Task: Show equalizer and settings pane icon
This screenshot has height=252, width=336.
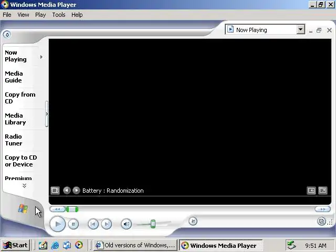Action: pos(55,190)
